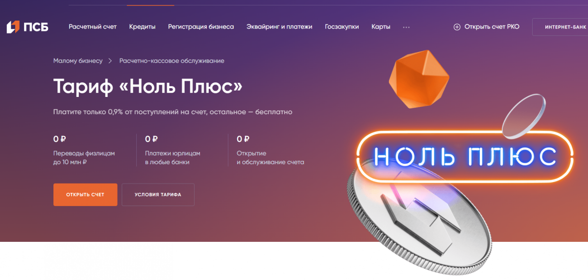
Task: Click the neon НОЛЬ ПЛЮС sign image
Action: (465, 156)
